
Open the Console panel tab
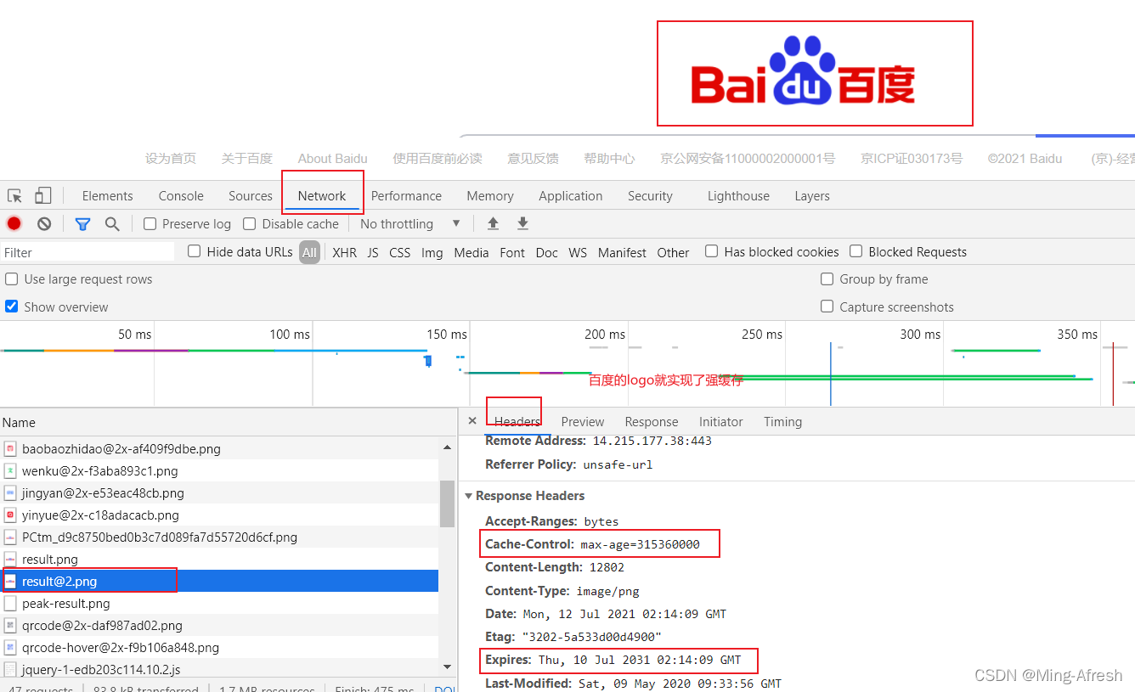[181, 196]
